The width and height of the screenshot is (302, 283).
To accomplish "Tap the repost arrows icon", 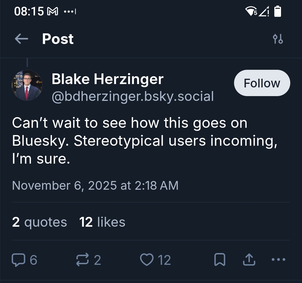I will pyautogui.click(x=82, y=260).
